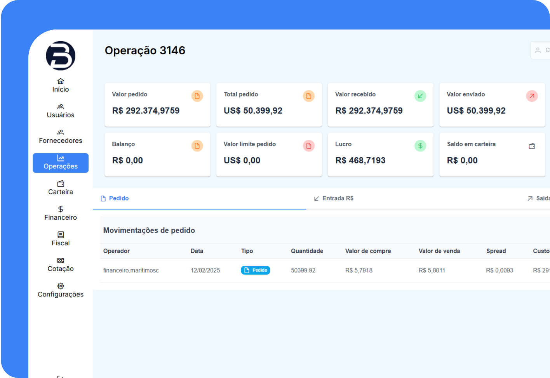Open Configurações settings
The width and height of the screenshot is (550, 378).
click(61, 290)
